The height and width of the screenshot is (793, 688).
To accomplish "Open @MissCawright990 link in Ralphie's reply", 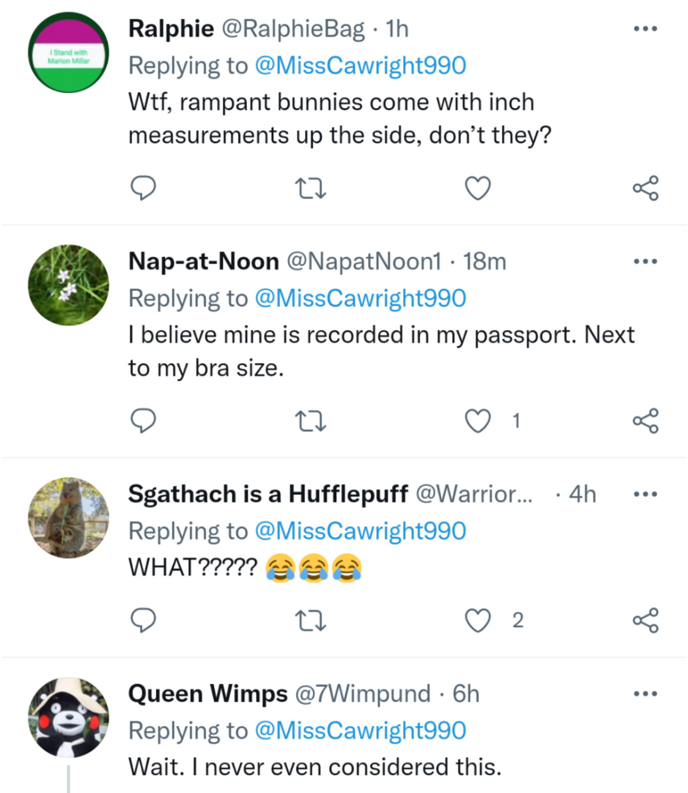I will click(x=360, y=66).
